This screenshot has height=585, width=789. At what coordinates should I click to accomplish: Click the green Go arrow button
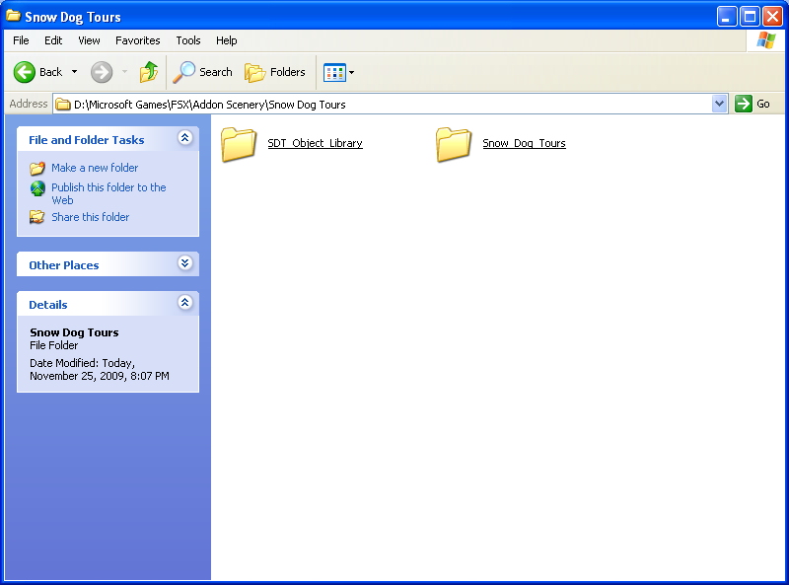click(x=744, y=104)
